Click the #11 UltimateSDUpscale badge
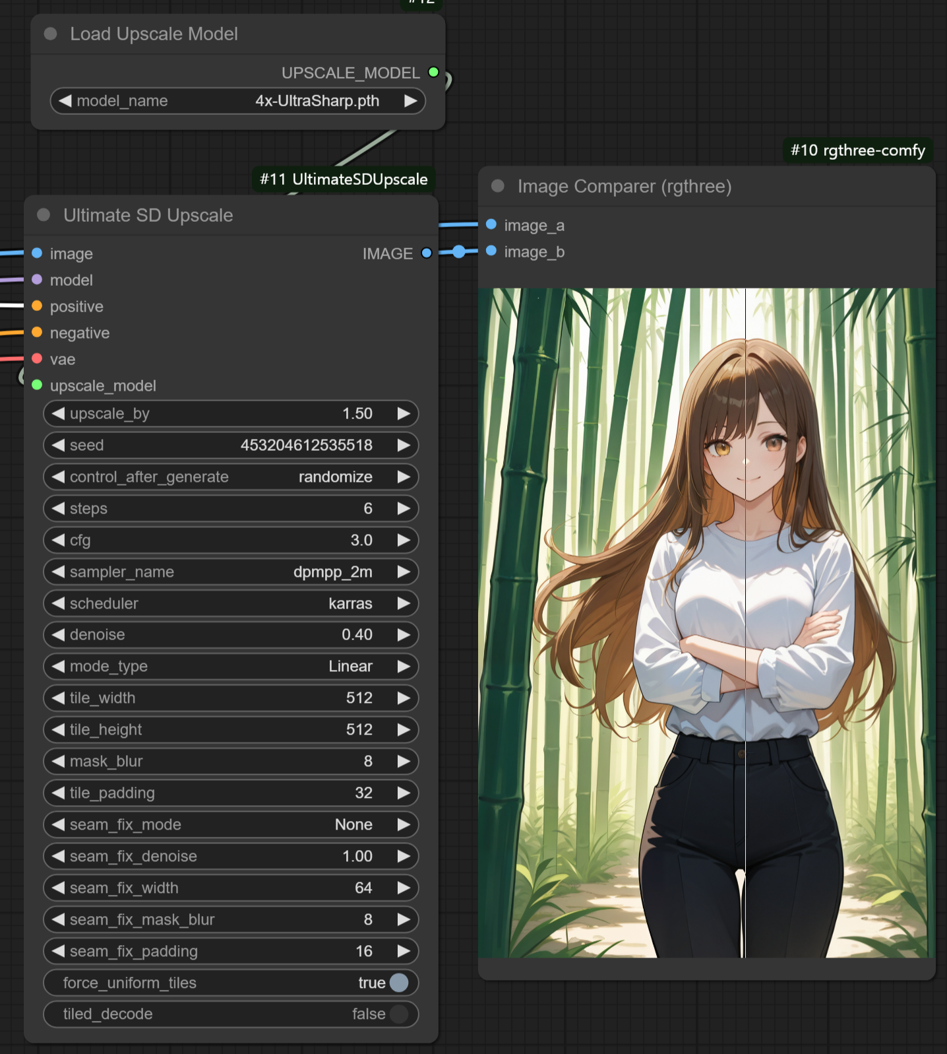 pyautogui.click(x=344, y=180)
